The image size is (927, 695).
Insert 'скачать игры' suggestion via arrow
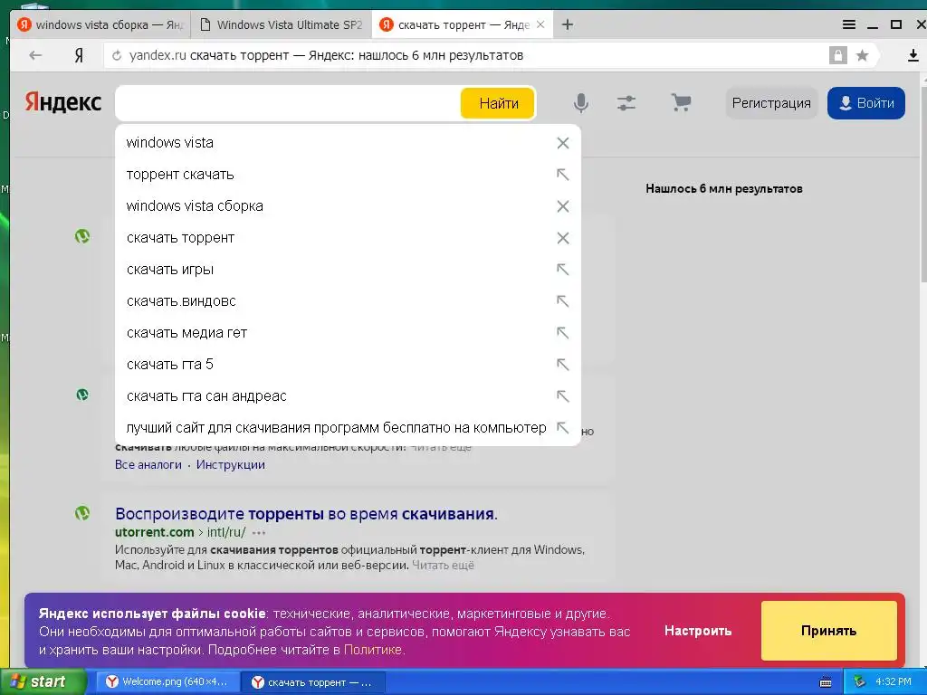coord(563,270)
